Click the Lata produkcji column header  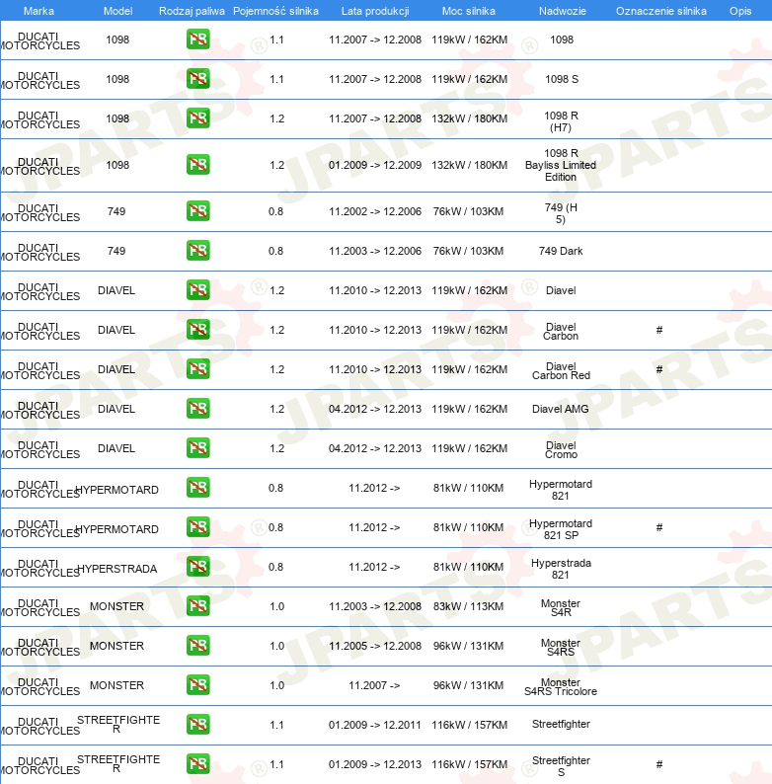pos(375,11)
